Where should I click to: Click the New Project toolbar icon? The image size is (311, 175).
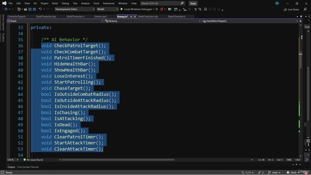click(19, 9)
